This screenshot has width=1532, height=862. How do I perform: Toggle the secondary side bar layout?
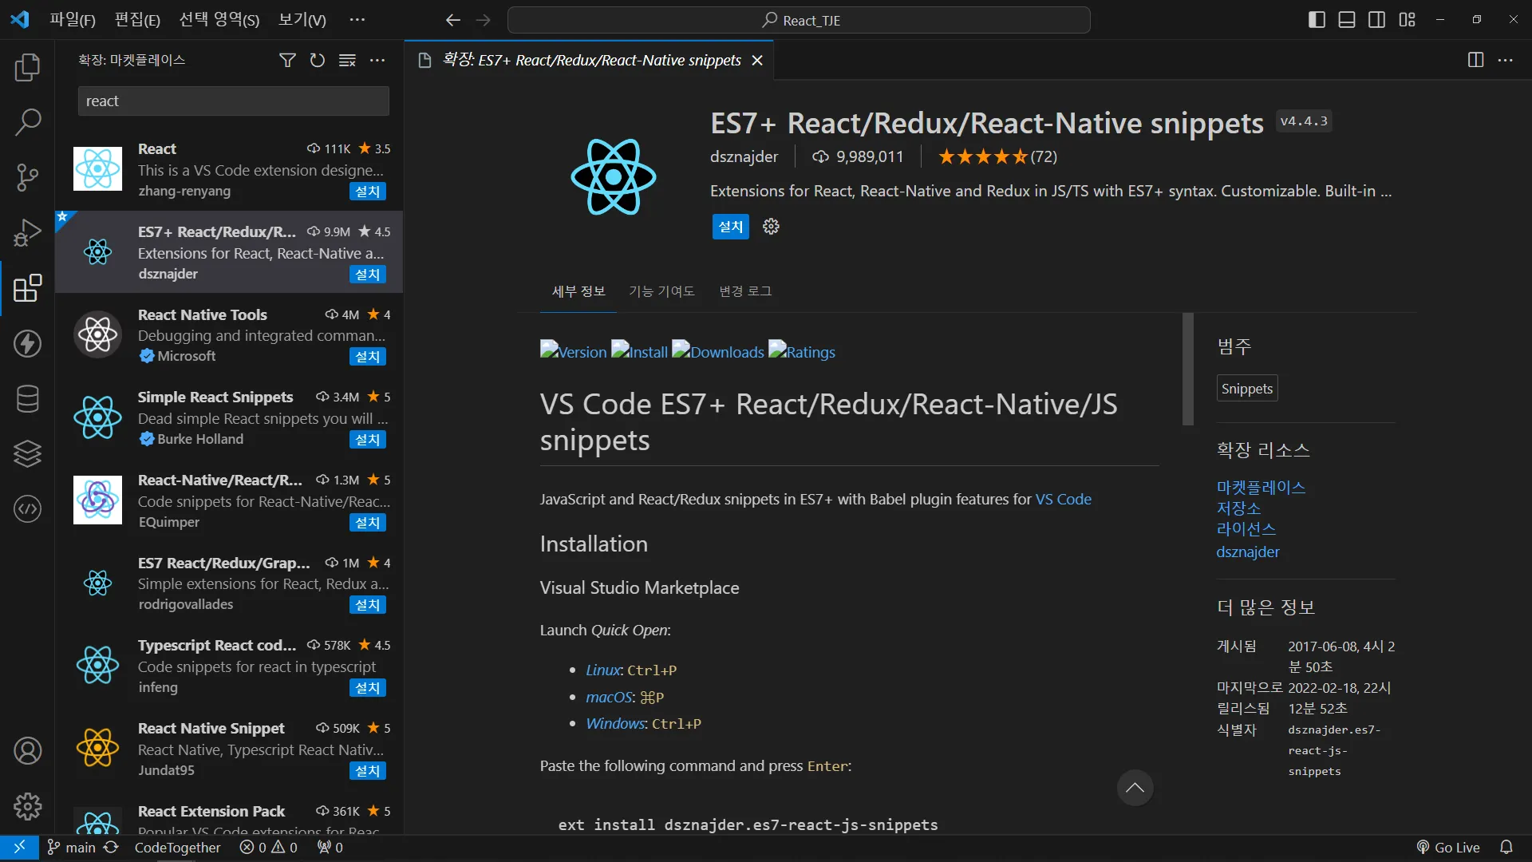click(1377, 20)
